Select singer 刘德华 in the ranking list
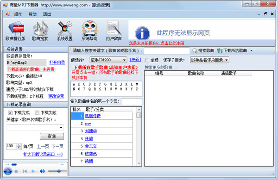 [x=91, y=131]
